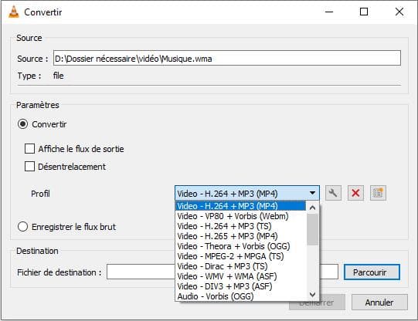Choose Video - H.265 + MP3 (MP4) profile

[240, 236]
